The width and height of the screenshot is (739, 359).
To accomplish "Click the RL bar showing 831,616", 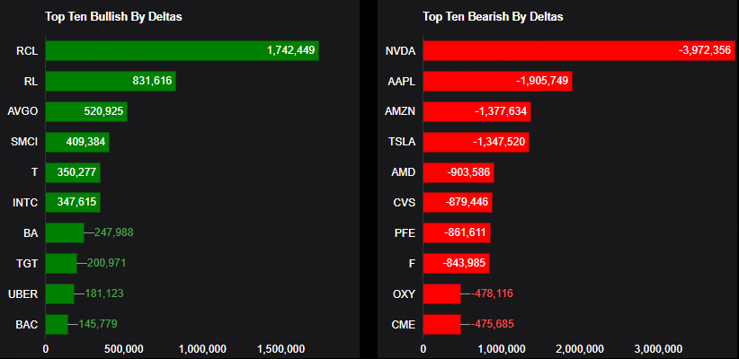I will click(x=110, y=81).
